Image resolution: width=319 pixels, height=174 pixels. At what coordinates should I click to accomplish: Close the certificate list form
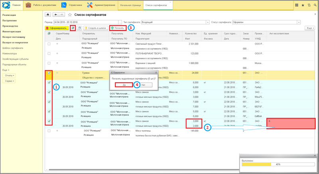click(x=315, y=14)
